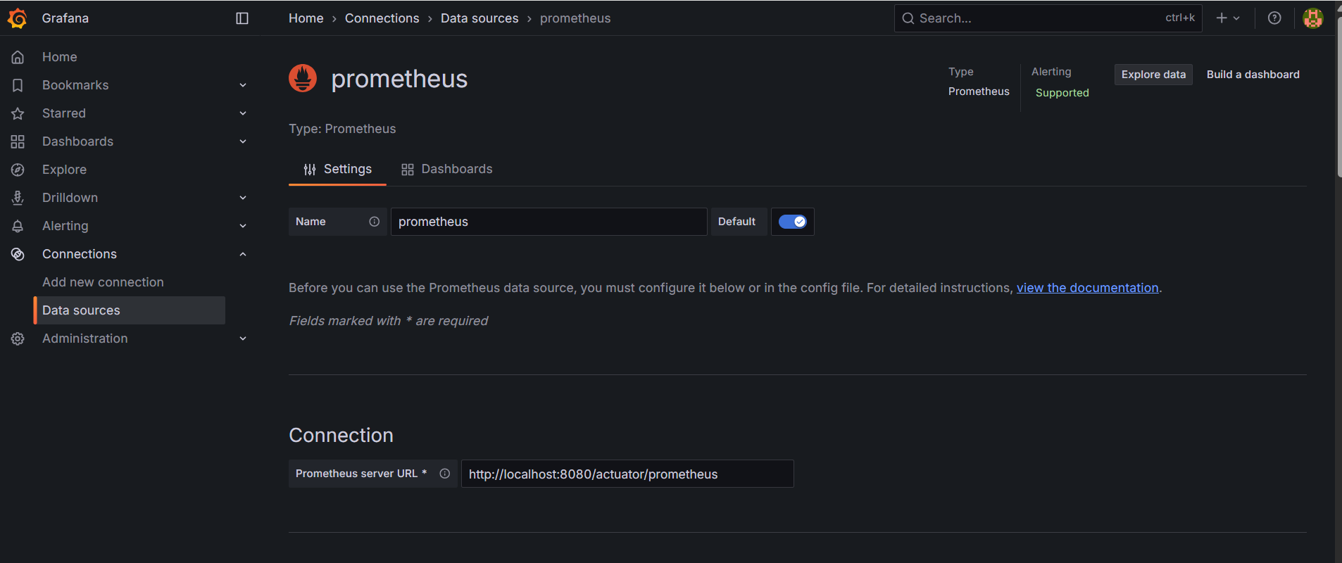Click the Alerting bell icon
This screenshot has width=1342, height=563.
click(x=18, y=226)
